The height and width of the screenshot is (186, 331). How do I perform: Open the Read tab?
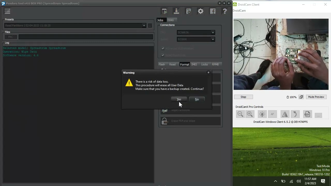coord(172,64)
